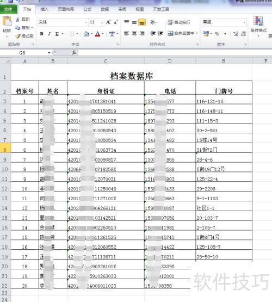Open Conditional Formatting icon
272x302 pixels.
(258, 21)
